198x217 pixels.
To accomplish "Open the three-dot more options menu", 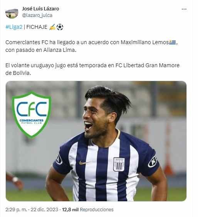I will pyautogui.click(x=184, y=9).
